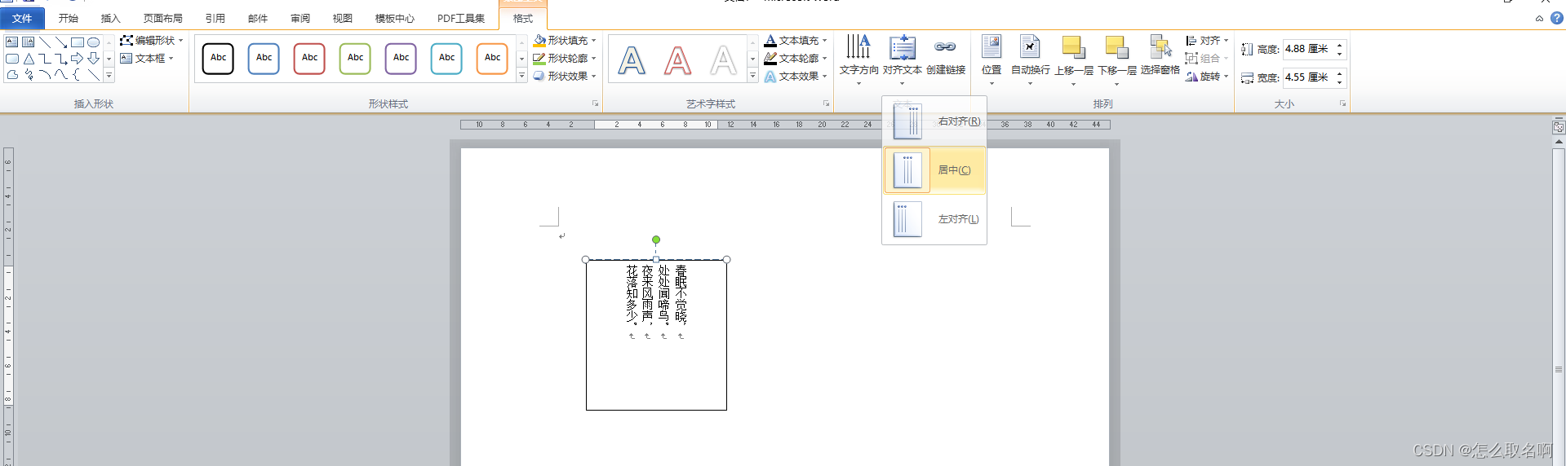The height and width of the screenshot is (466, 1566).
Task: Apply the red outline Abc shape style
Action: click(309, 58)
